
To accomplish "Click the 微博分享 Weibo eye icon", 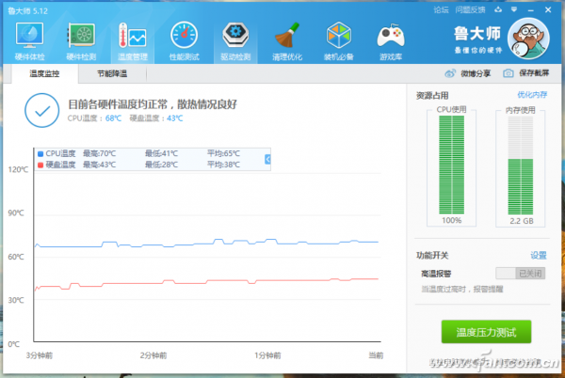I will pos(450,73).
